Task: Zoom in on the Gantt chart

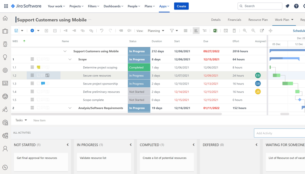Action: [245, 31]
